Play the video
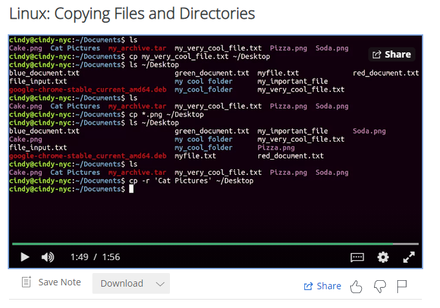Screen dimensions: 440x308 click(x=25, y=257)
